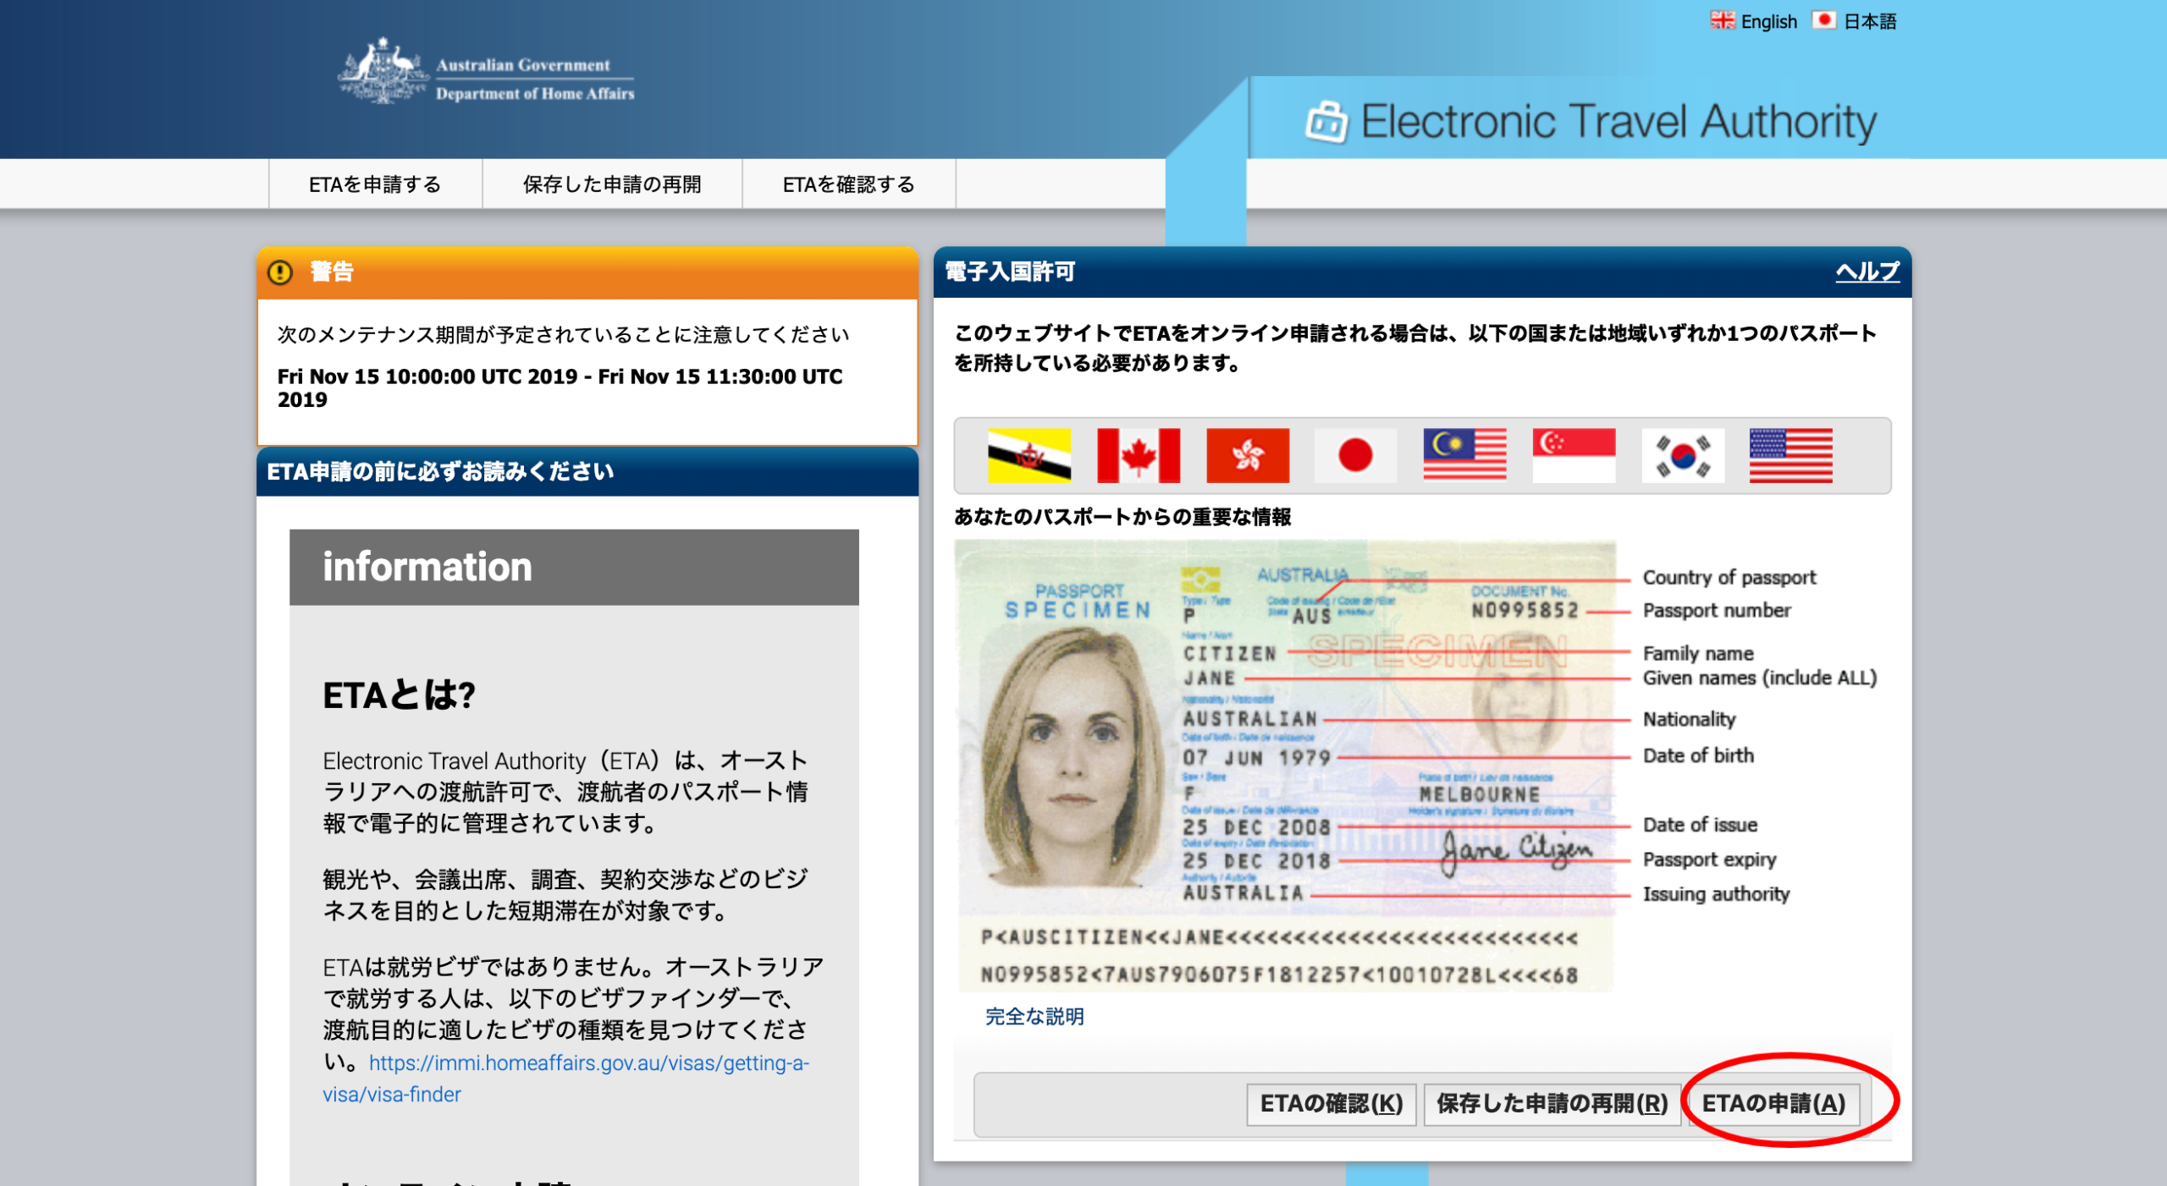Click the UK flag icon beside English

(x=1723, y=20)
